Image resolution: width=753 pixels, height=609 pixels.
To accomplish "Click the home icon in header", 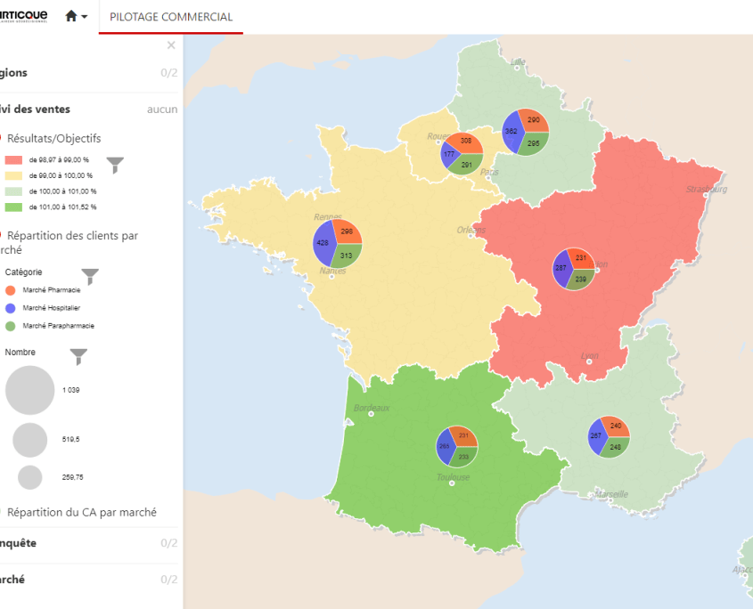I will click(71, 17).
